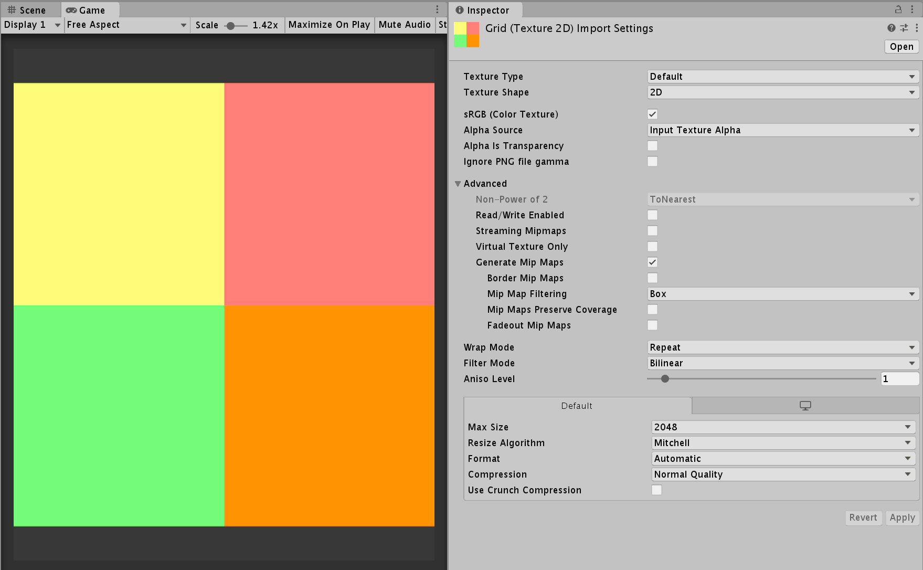Collapse the Advanced section
The width and height of the screenshot is (923, 570).
[458, 184]
